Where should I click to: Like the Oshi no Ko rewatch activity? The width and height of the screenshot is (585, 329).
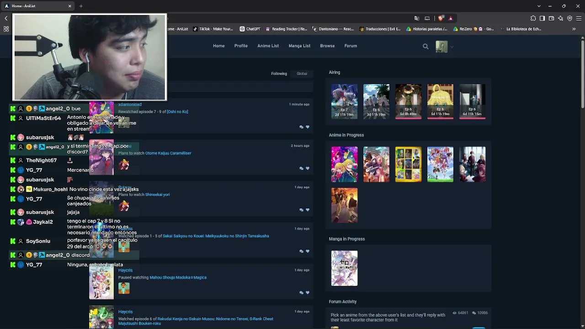pyautogui.click(x=308, y=127)
